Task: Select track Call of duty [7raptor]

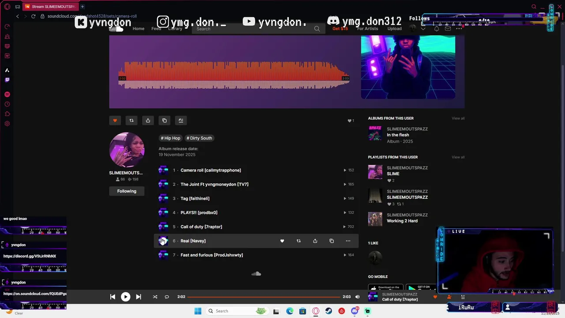Action: (201, 227)
